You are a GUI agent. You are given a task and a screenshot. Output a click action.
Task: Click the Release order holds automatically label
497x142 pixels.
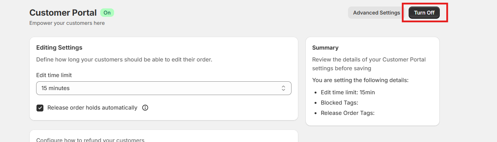pyautogui.click(x=92, y=108)
